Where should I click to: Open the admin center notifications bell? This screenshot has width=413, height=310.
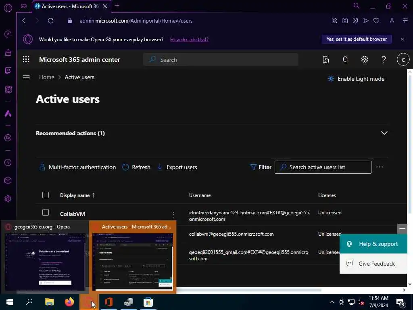(345, 60)
